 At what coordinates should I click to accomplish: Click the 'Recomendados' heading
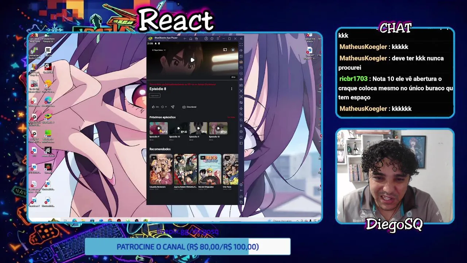160,149
